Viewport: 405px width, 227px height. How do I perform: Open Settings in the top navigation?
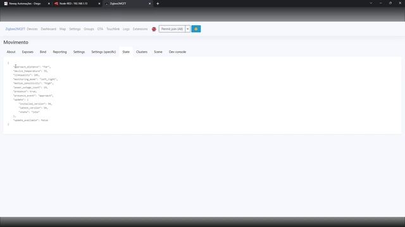[x=75, y=29]
